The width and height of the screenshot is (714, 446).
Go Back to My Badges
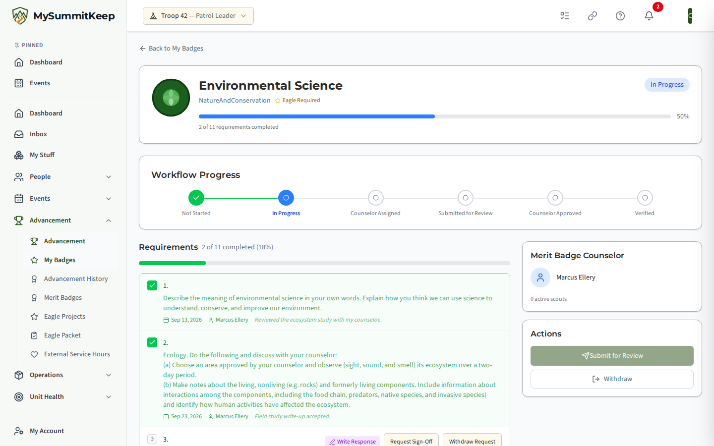(172, 49)
